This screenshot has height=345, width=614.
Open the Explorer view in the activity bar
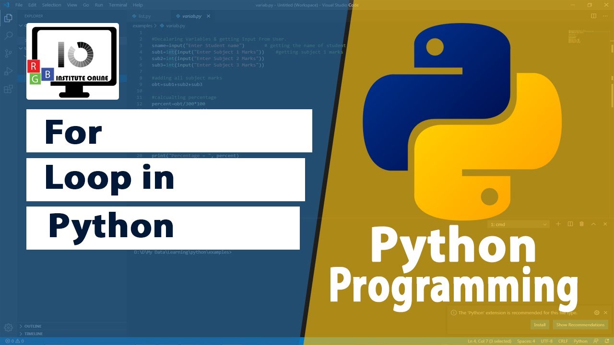coord(8,18)
